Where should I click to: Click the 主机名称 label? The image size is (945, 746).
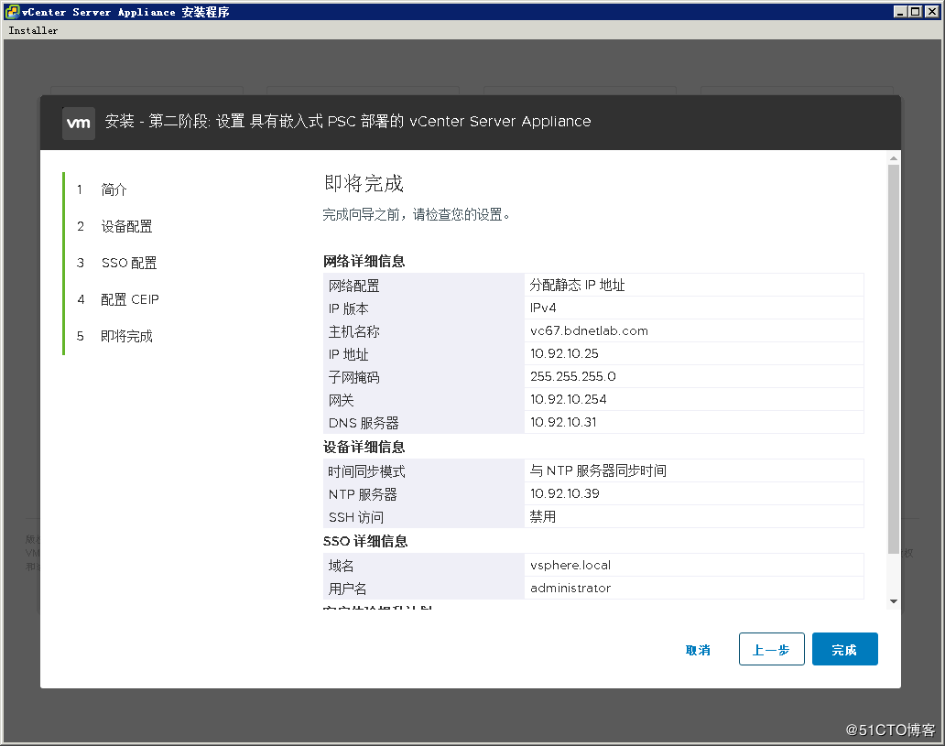point(353,331)
